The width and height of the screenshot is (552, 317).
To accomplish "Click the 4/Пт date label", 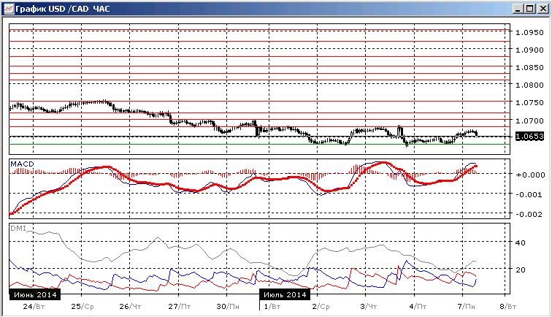I will tap(418, 307).
